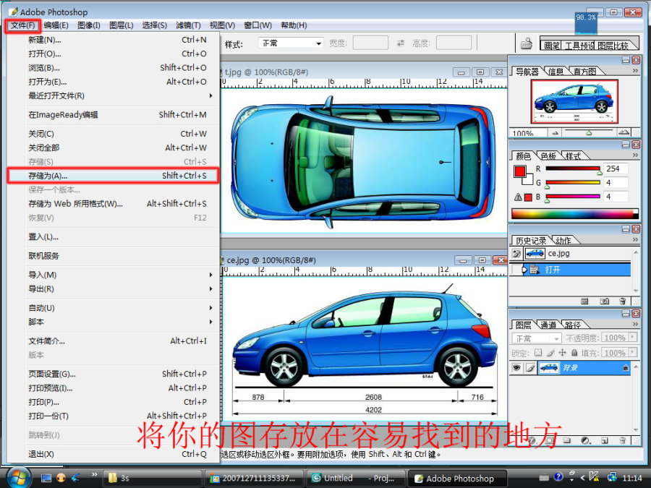
Task: Switch to the 色板 swatches tab
Action: coord(548,156)
